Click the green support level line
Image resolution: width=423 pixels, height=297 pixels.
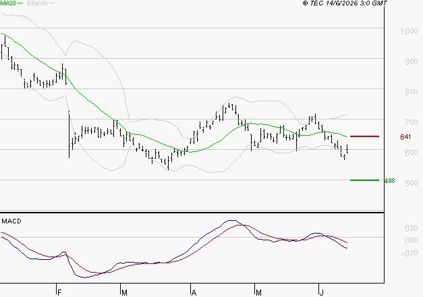(364, 180)
